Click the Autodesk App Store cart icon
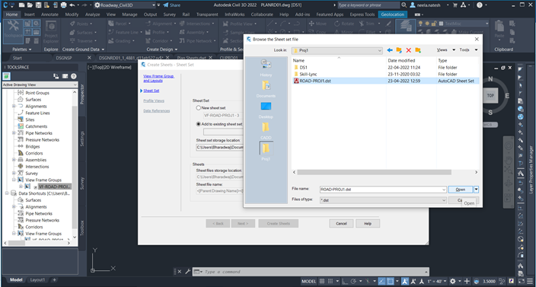Screen dimensions: 536x287 pos(455,5)
